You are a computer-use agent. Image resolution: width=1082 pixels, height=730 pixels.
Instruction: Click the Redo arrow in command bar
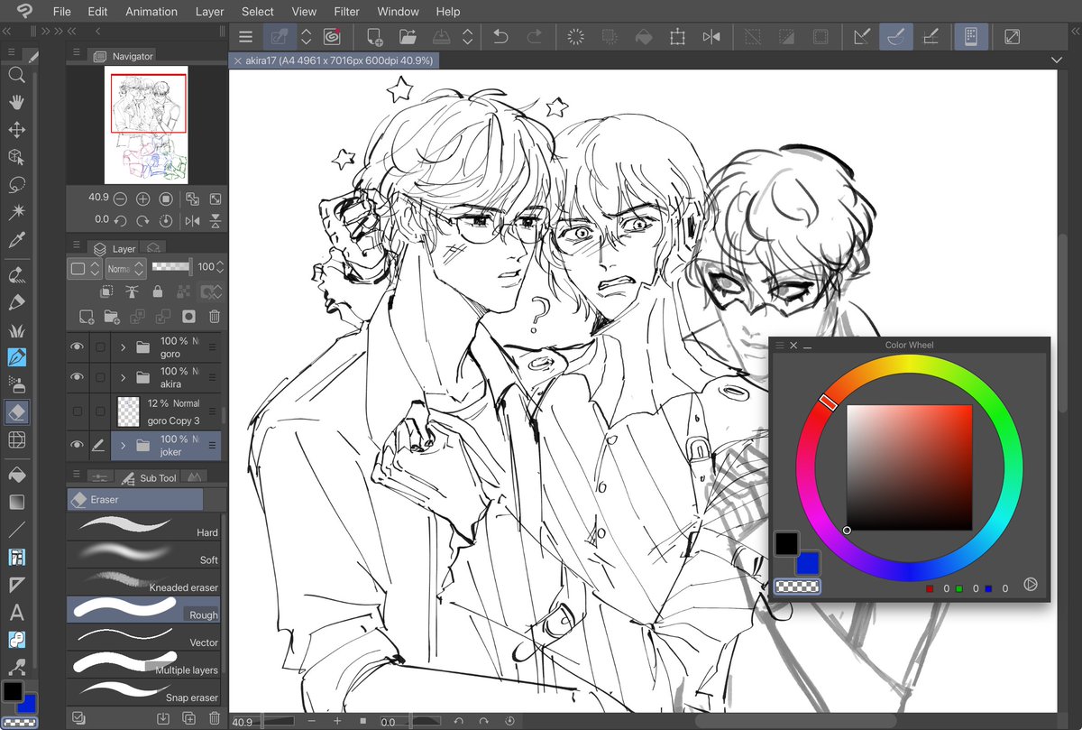pos(534,37)
